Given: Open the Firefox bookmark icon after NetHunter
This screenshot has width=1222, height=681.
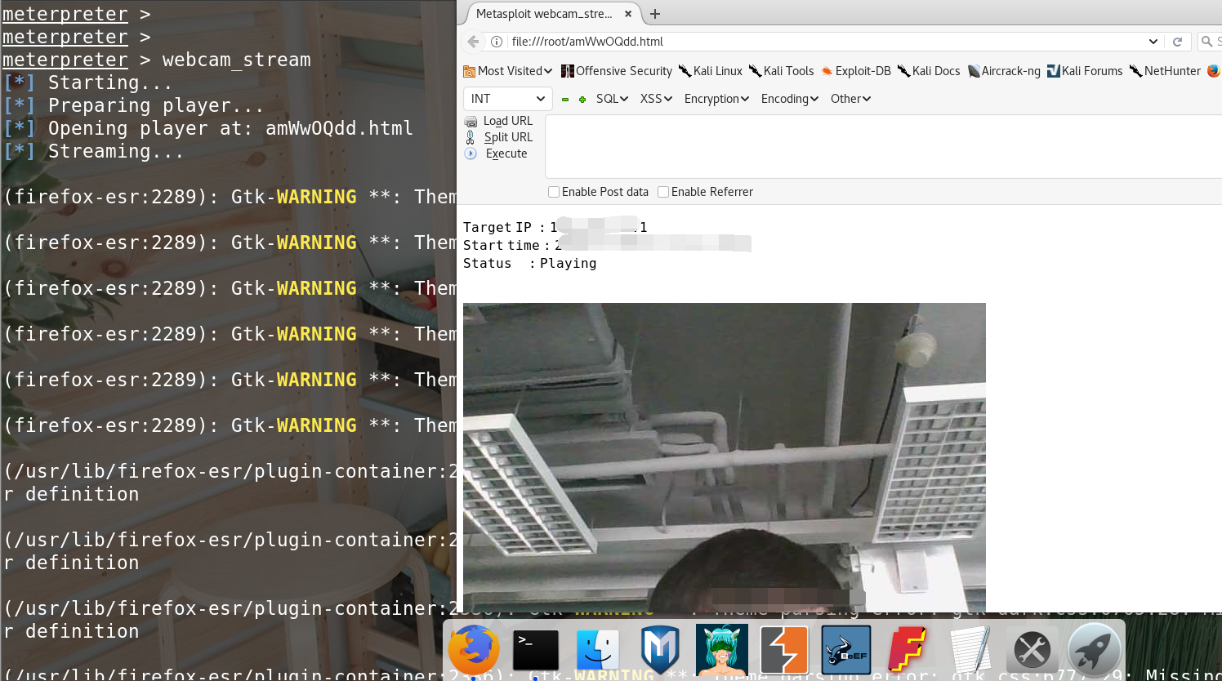Looking at the screenshot, I should pos(1214,71).
